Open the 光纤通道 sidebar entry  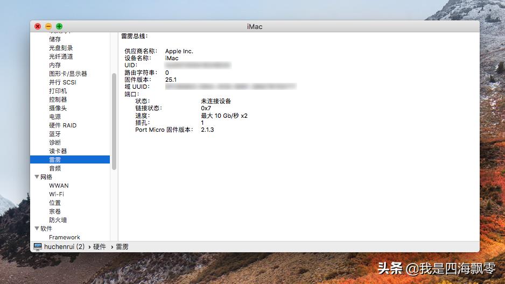[x=61, y=56]
